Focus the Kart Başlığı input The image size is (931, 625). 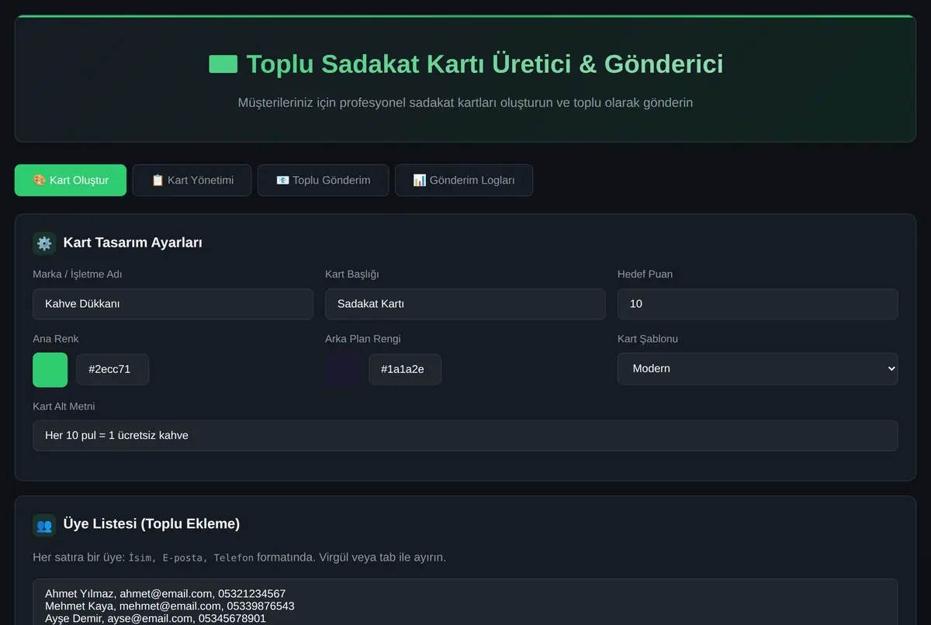465,304
